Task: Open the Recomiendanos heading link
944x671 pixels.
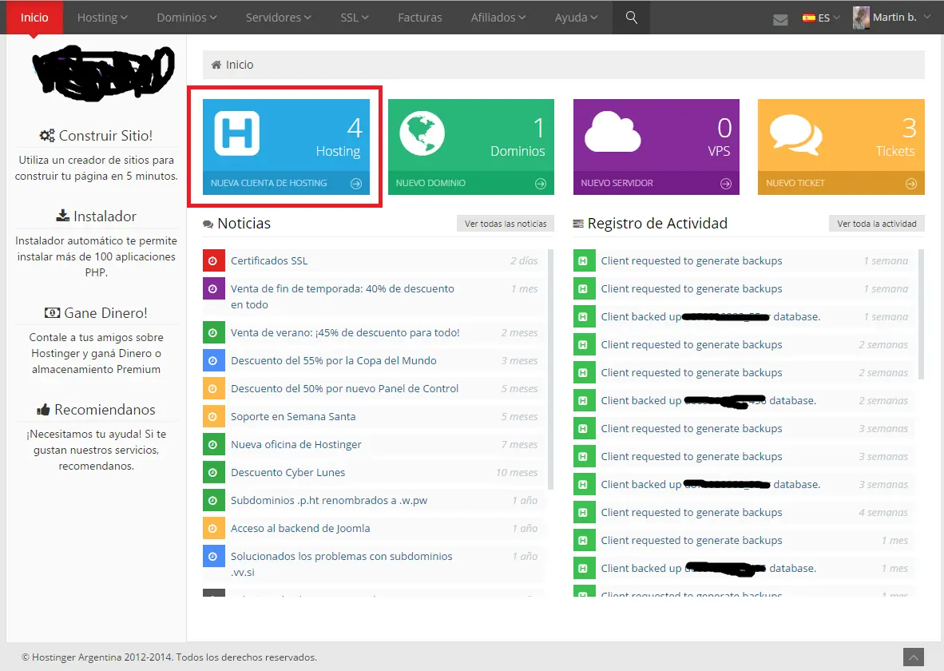Action: tap(105, 410)
